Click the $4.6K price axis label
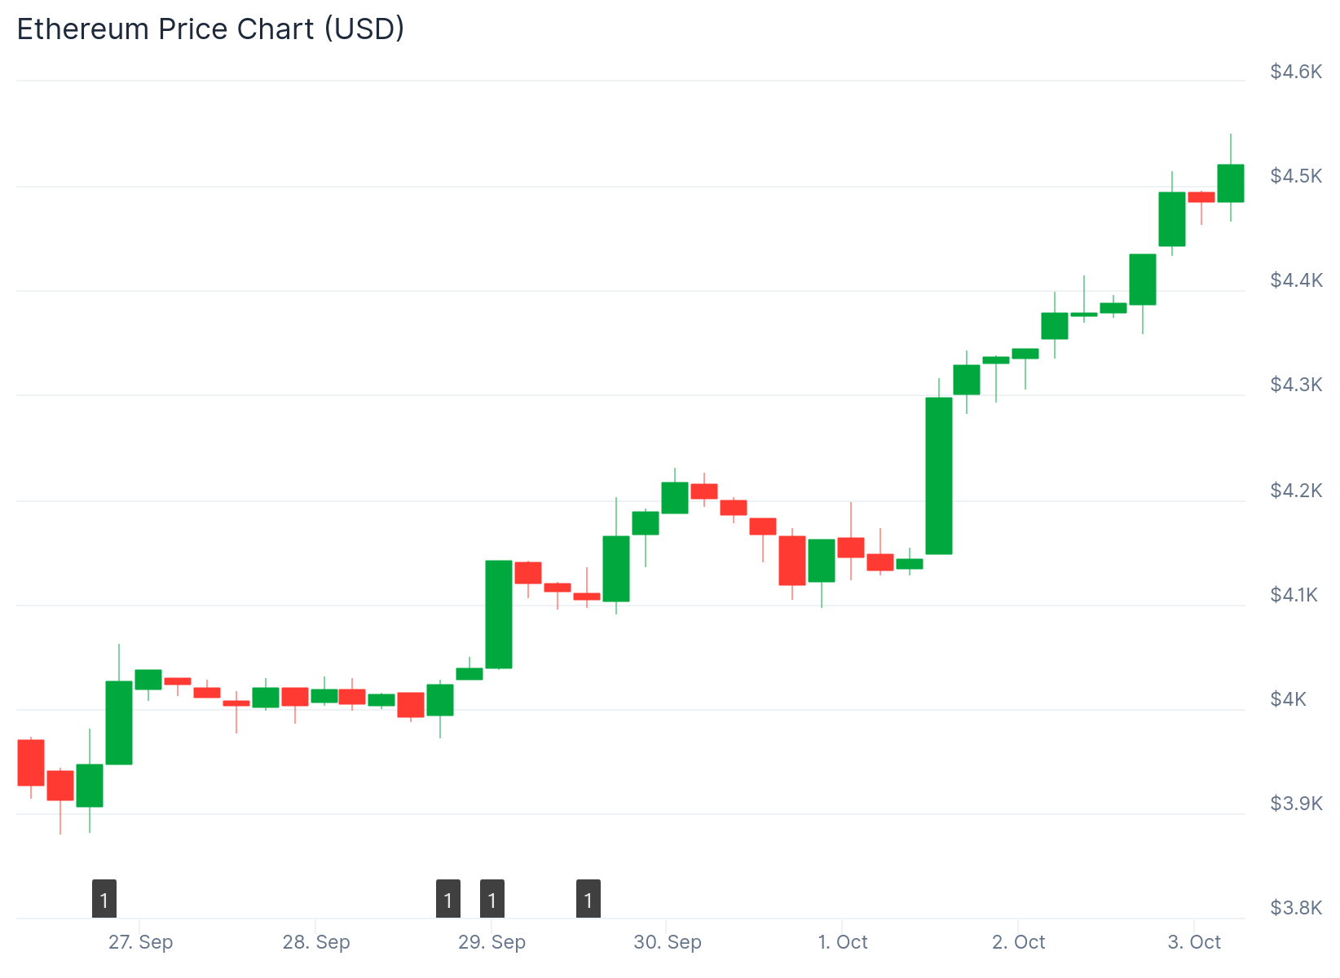 point(1296,72)
